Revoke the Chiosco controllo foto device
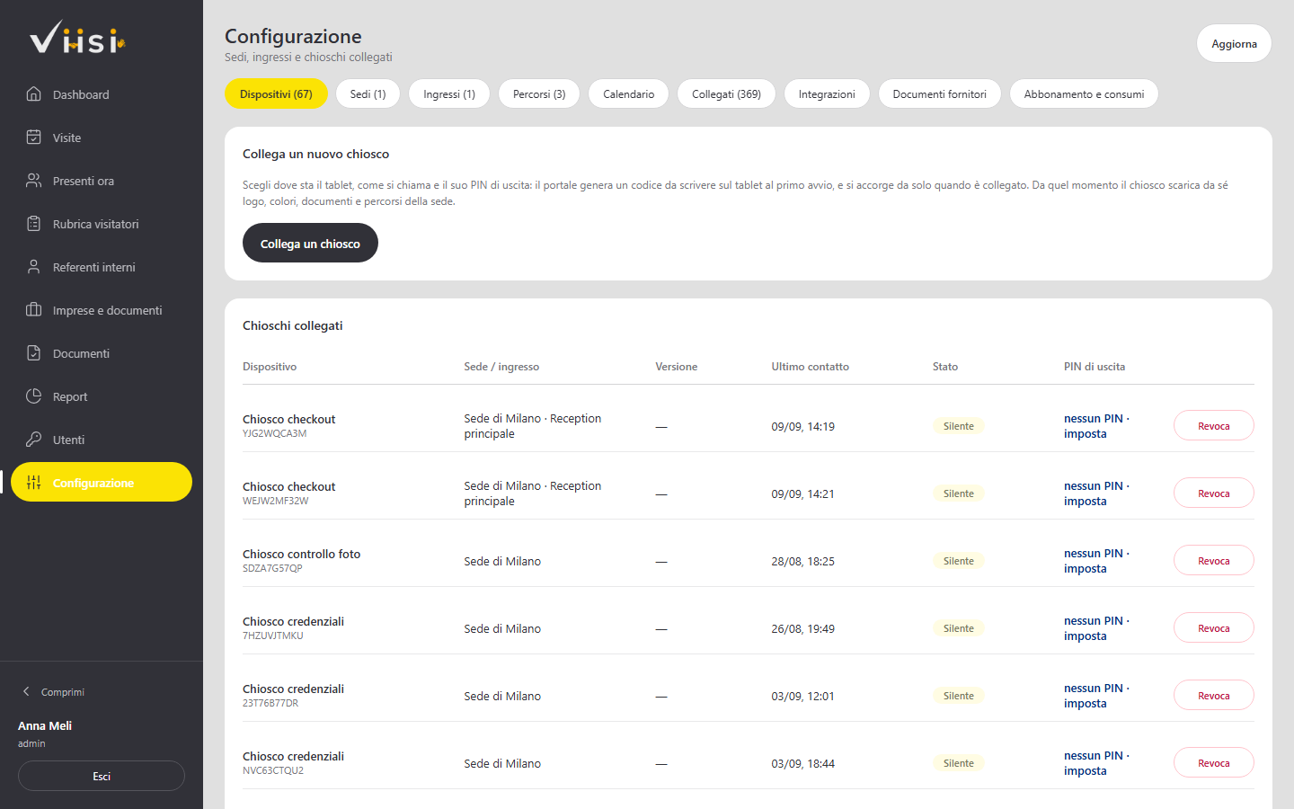The height and width of the screenshot is (809, 1294). [1213, 560]
